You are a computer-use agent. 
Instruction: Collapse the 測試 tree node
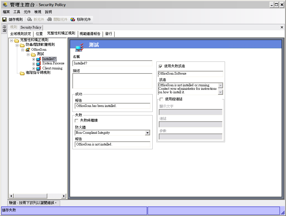click(28, 55)
